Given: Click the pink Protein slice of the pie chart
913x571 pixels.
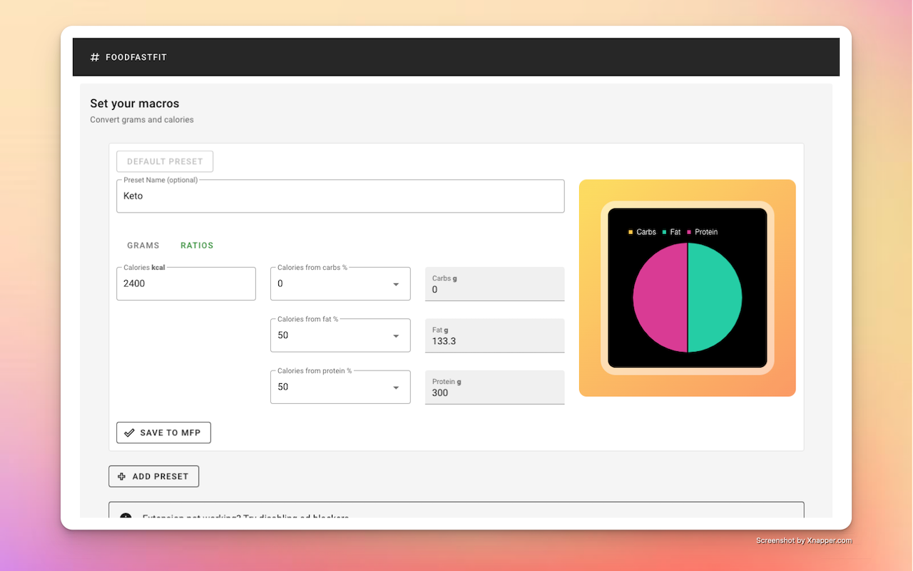Looking at the screenshot, I should pos(660,298).
